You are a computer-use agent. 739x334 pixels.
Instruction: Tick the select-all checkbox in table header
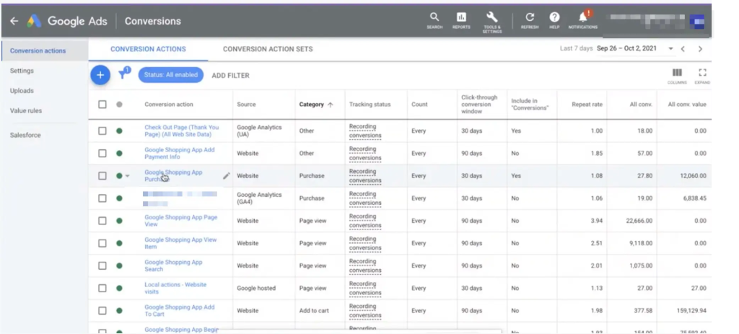[102, 105]
